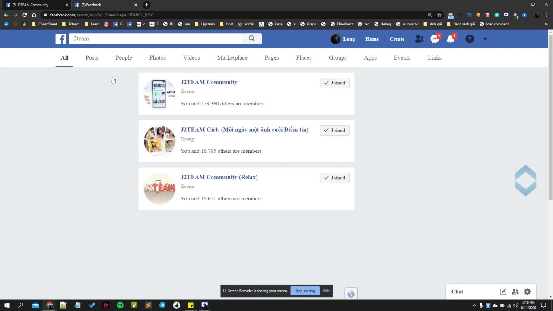Screen dimensions: 553x311
Task: Open the Create menu
Action: (397, 39)
